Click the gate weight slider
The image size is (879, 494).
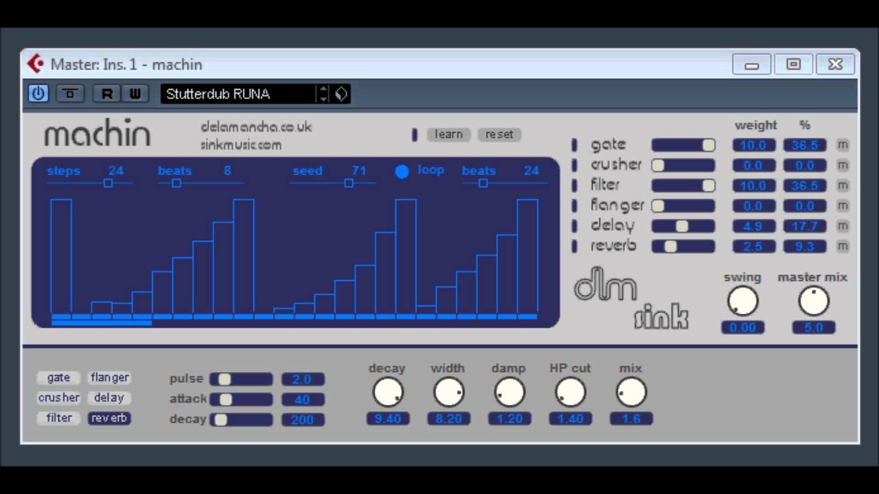point(683,145)
